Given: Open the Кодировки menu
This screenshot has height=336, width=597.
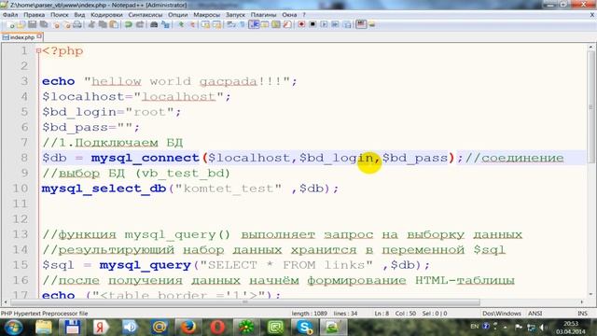Looking at the screenshot, I should (106, 15).
